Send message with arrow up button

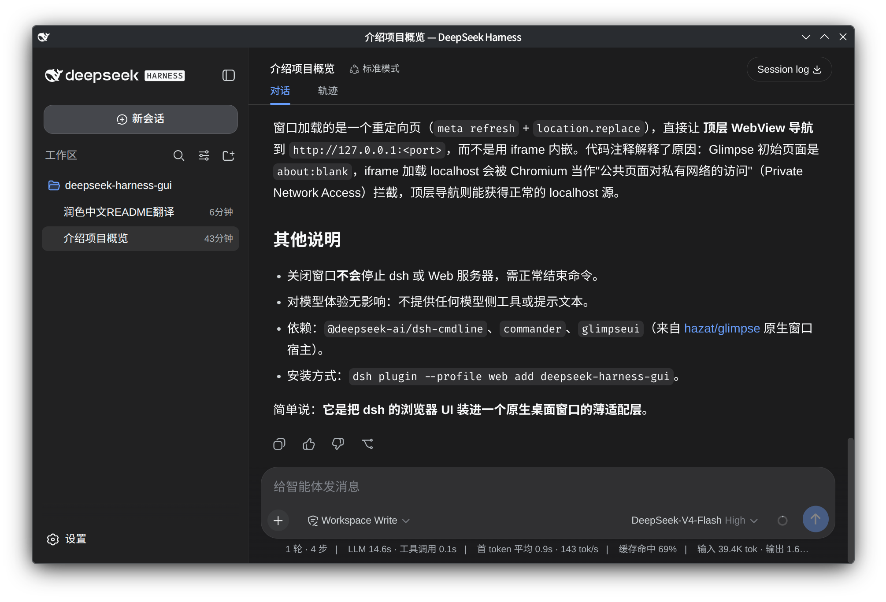[x=816, y=519]
